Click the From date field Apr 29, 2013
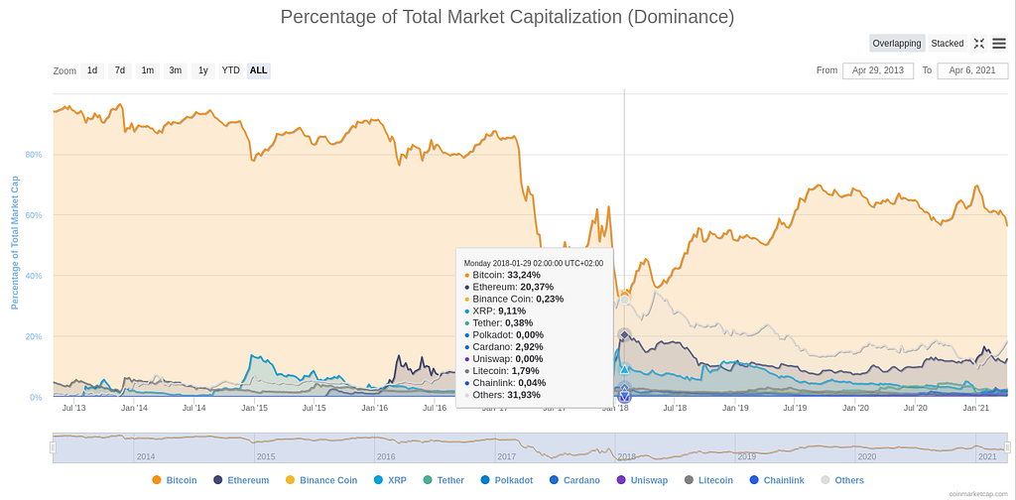The width and height of the screenshot is (1016, 500). (878, 70)
